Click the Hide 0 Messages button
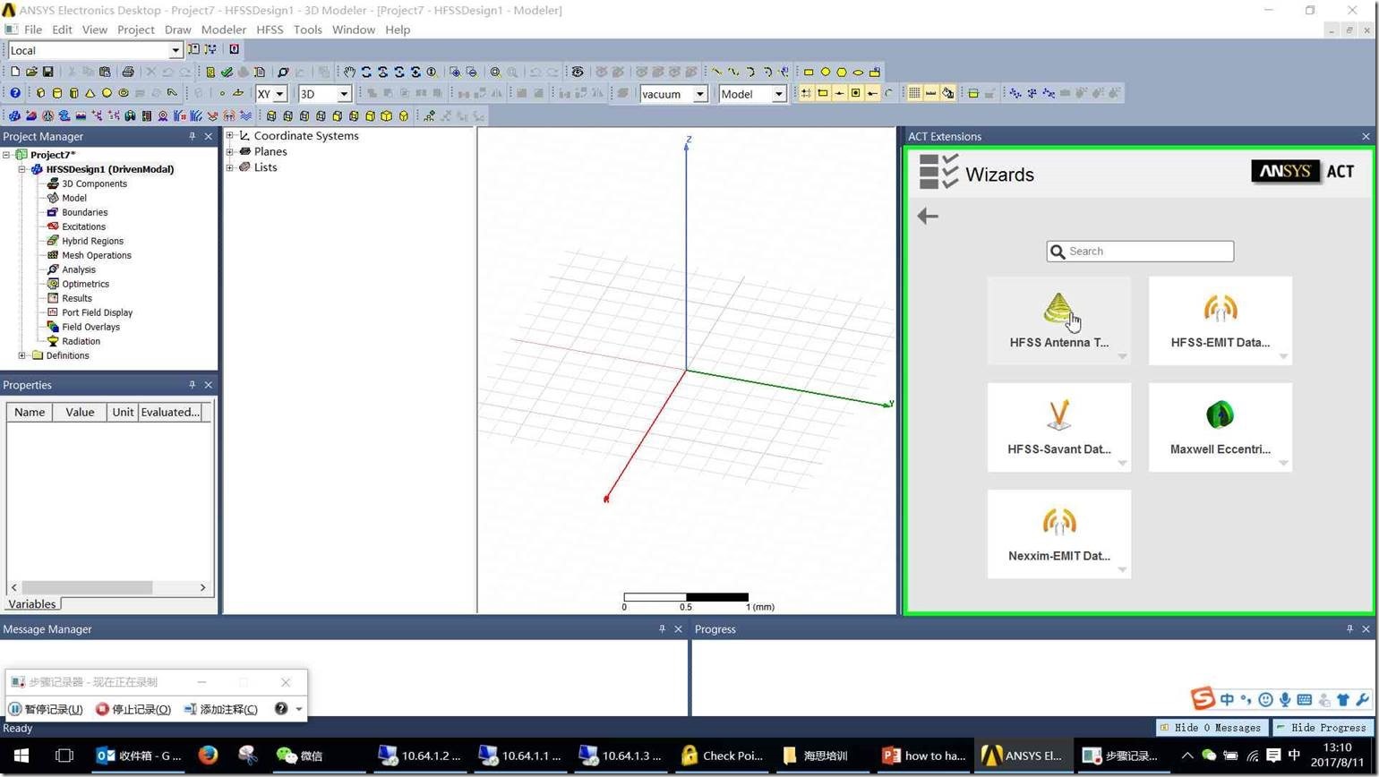1379x777 pixels. pos(1212,728)
